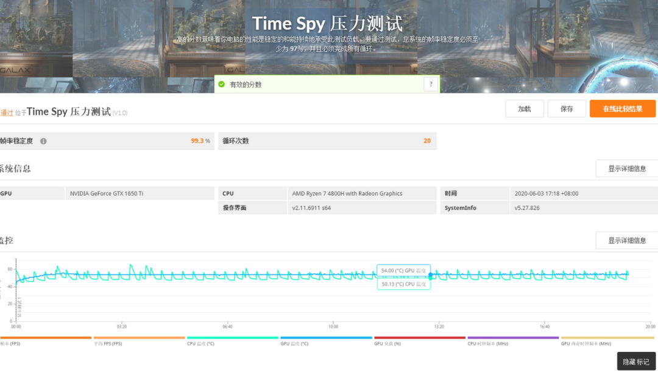Click the 54.00 GPU 温度 tooltip
Image resolution: width=658 pixels, height=372 pixels.
403,271
